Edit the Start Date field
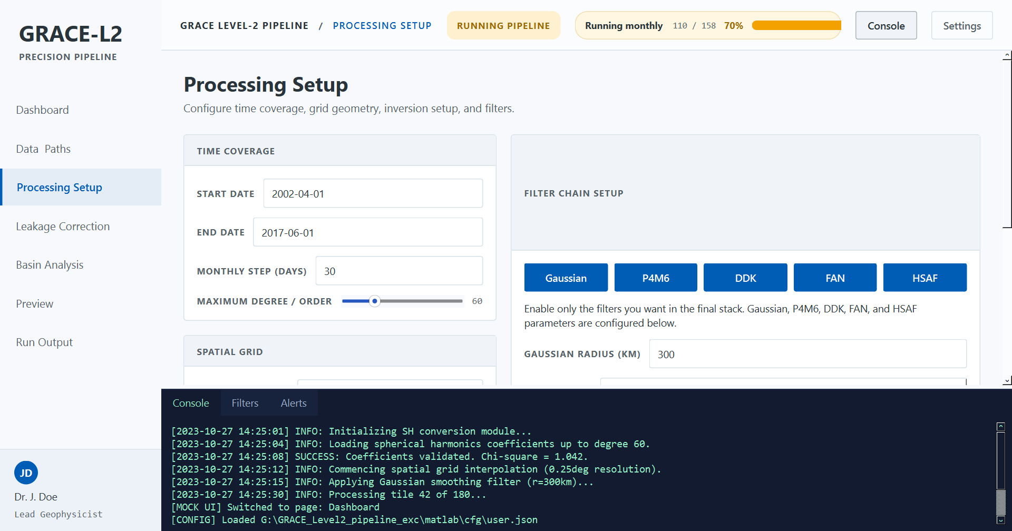 (373, 193)
